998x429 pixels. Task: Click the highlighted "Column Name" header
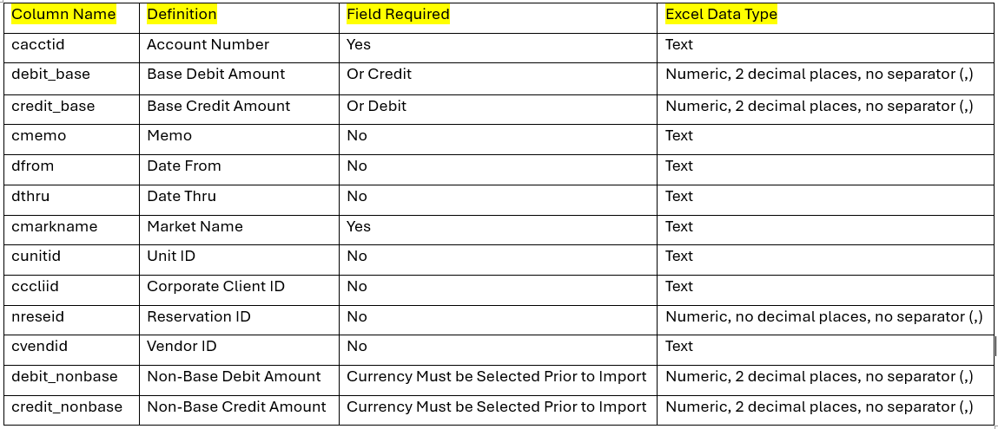click(63, 14)
